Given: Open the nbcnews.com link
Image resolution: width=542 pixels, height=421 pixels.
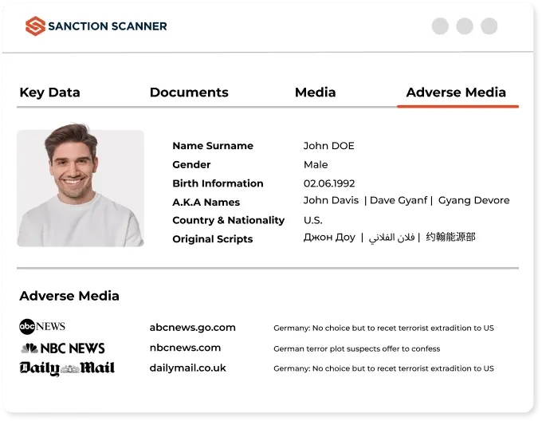Looking at the screenshot, I should coord(185,348).
